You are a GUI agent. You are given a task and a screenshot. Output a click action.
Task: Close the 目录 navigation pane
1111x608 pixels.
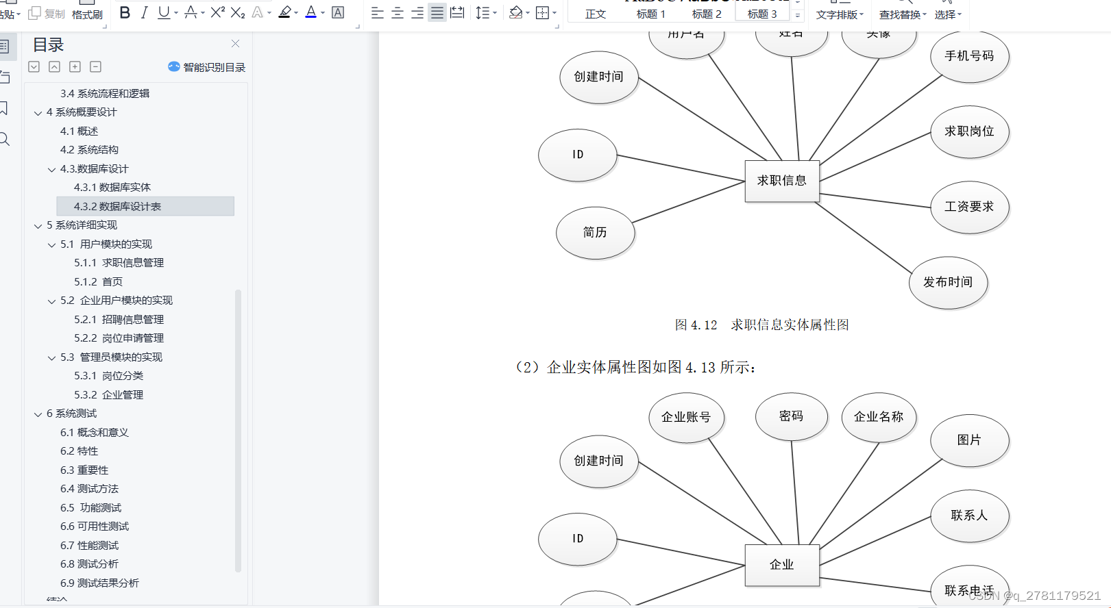coord(235,44)
